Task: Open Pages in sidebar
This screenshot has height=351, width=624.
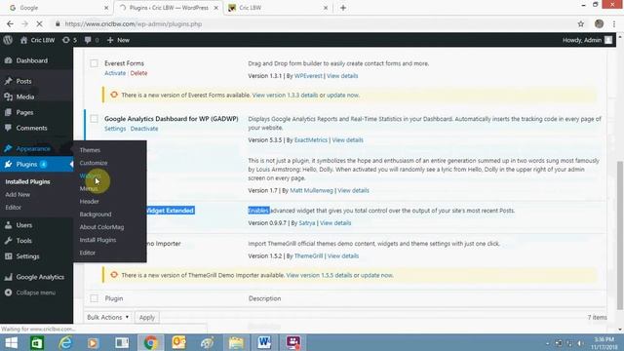Action: pos(24,113)
